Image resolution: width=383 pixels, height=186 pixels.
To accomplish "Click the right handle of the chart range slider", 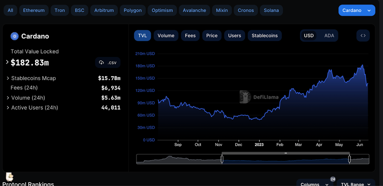I will (349, 159).
